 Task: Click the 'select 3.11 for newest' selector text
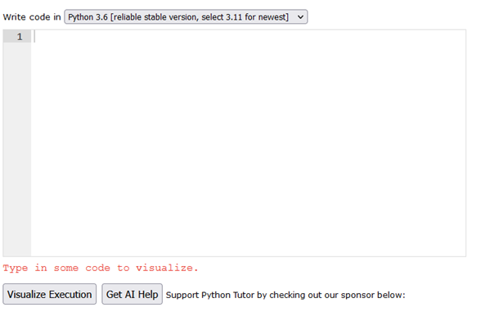pyautogui.click(x=245, y=17)
